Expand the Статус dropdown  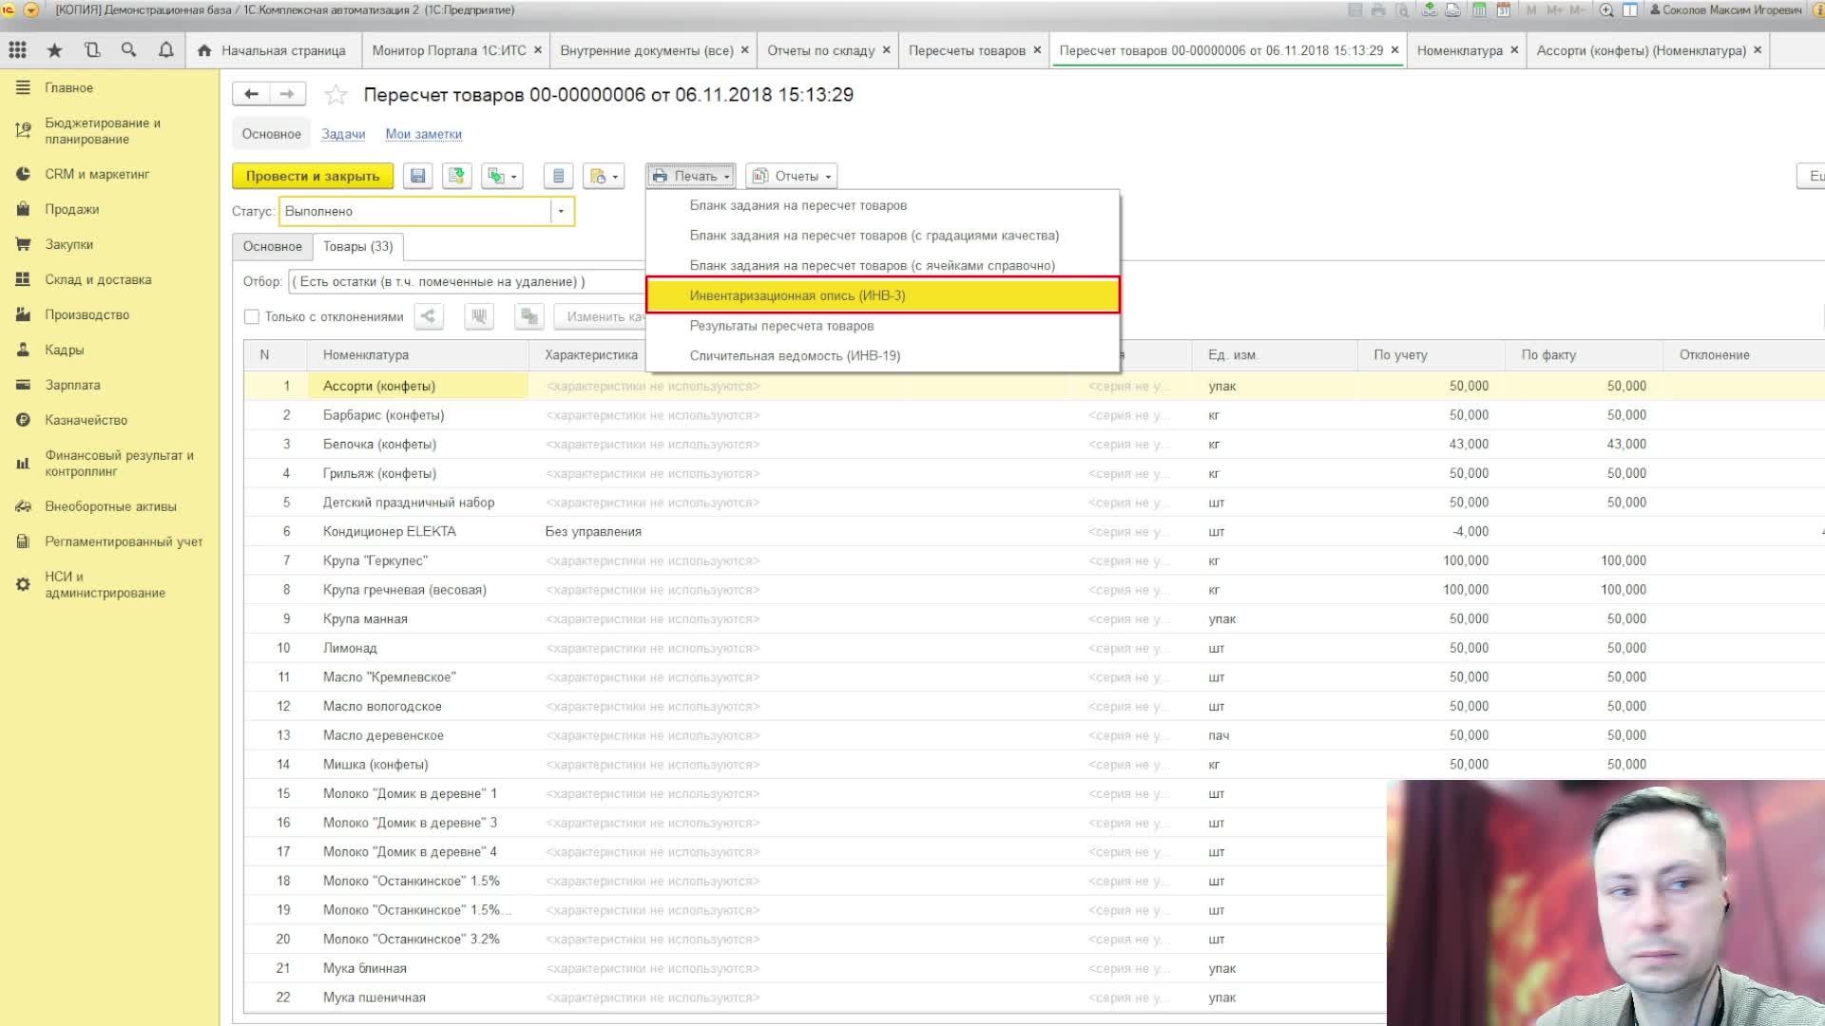tap(561, 211)
